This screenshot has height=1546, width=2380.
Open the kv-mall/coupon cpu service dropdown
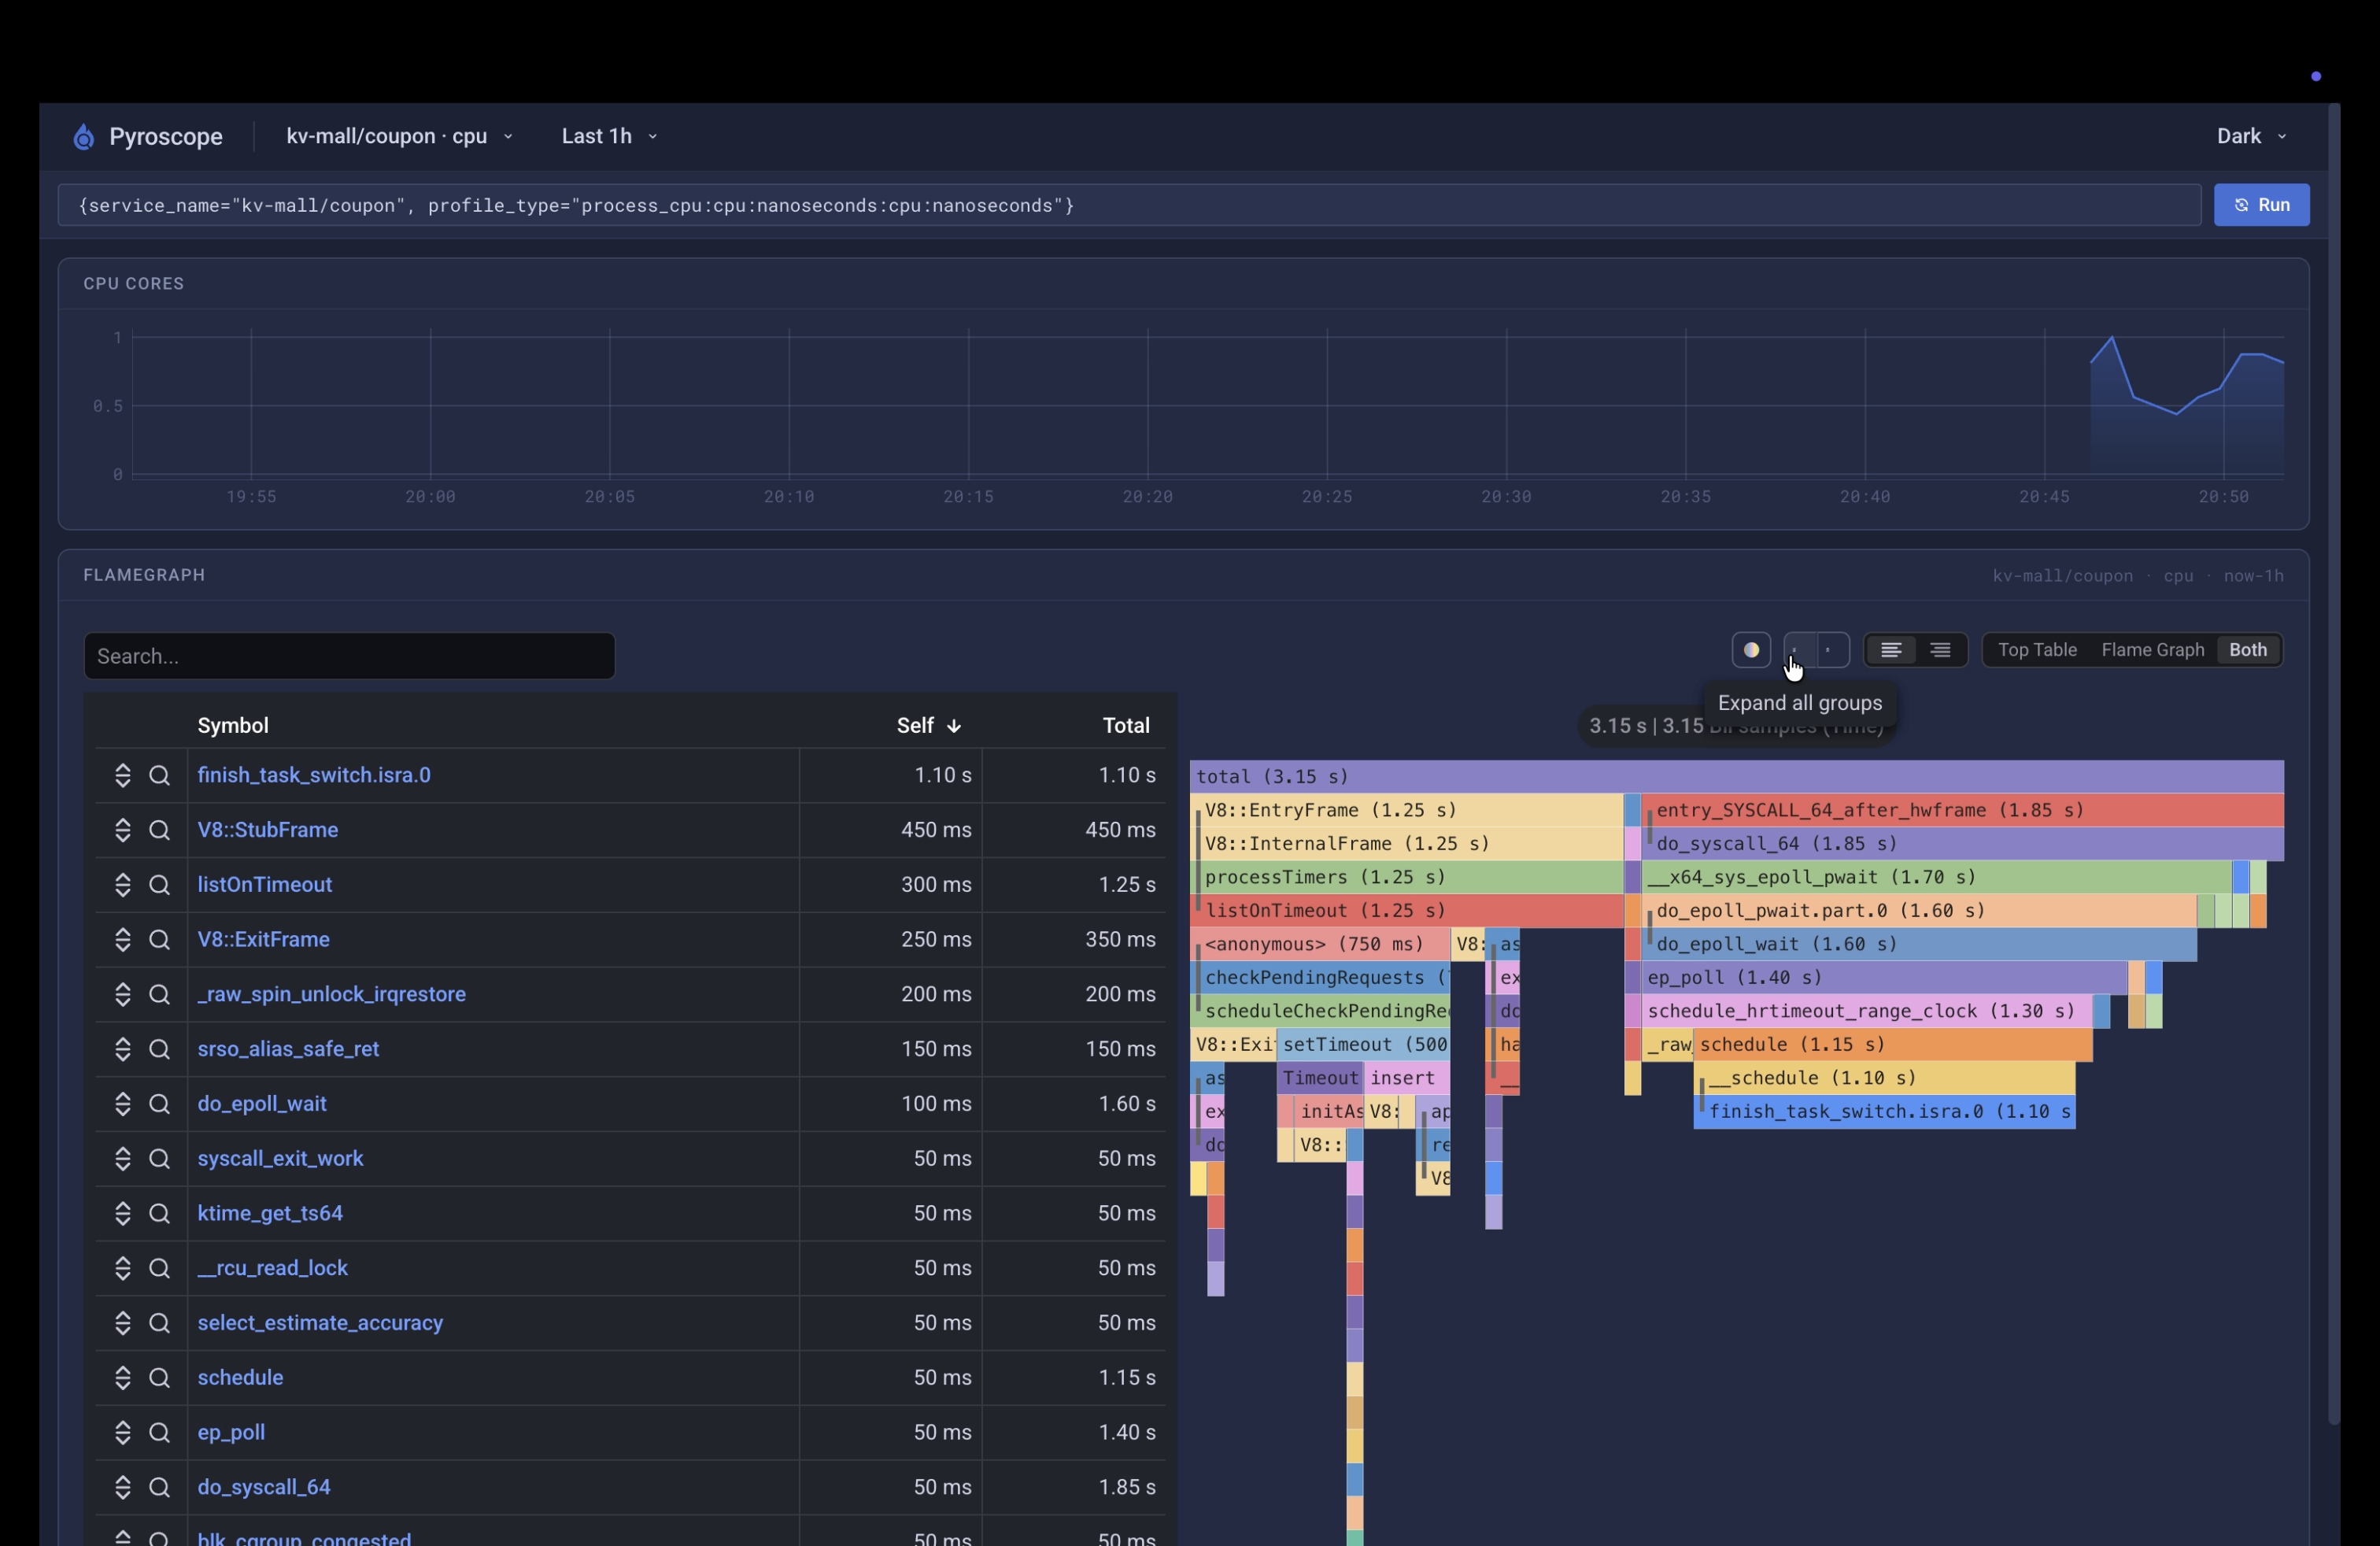point(399,136)
